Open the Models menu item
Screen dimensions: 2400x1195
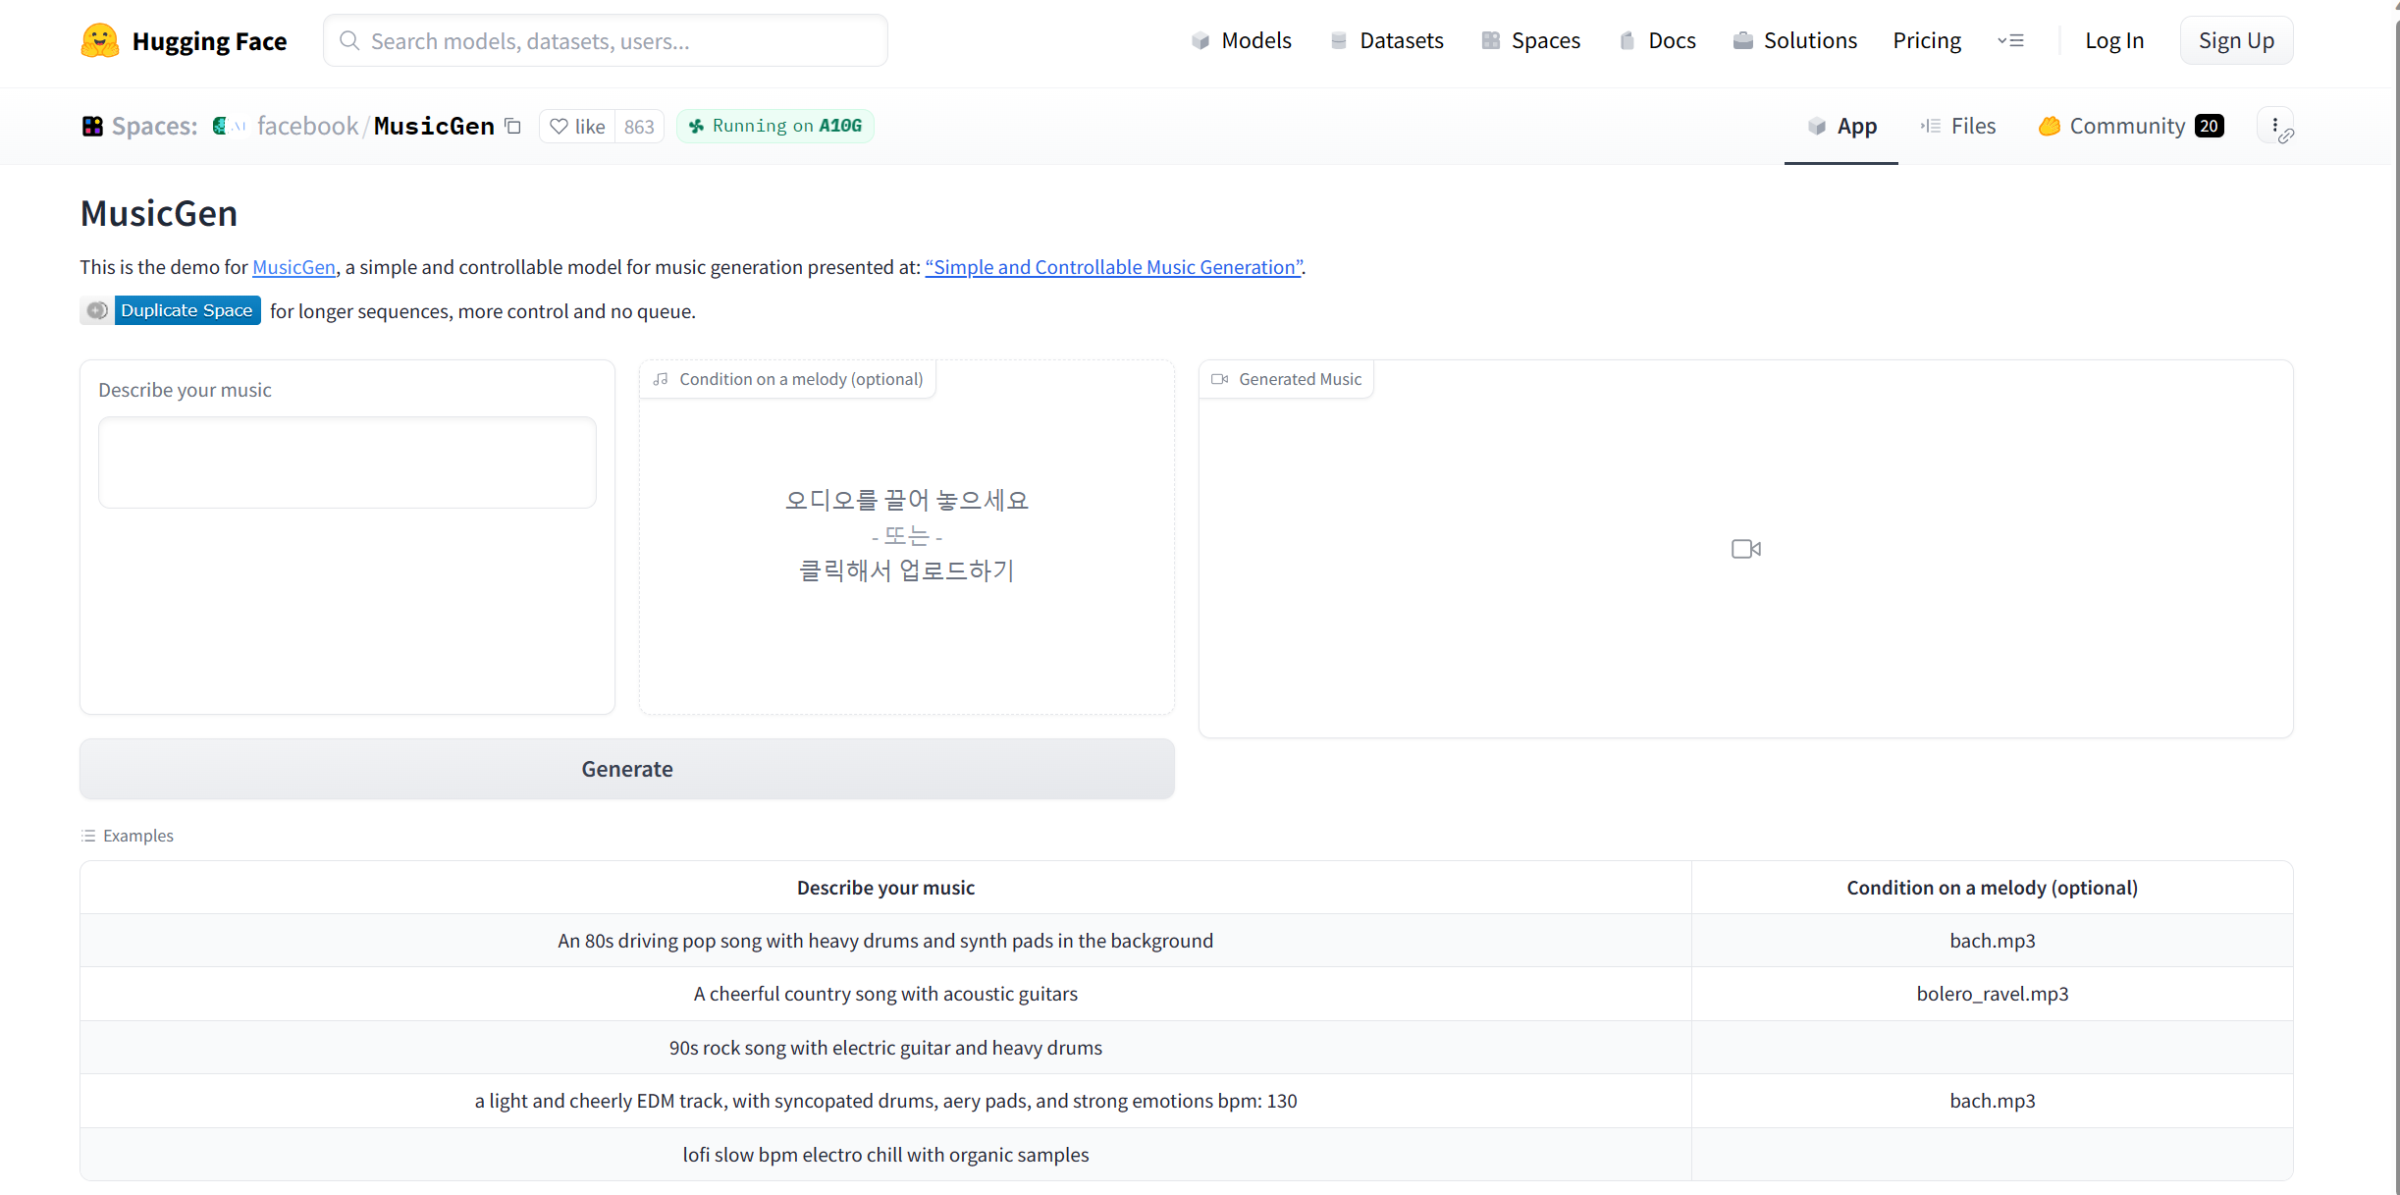click(x=1242, y=40)
